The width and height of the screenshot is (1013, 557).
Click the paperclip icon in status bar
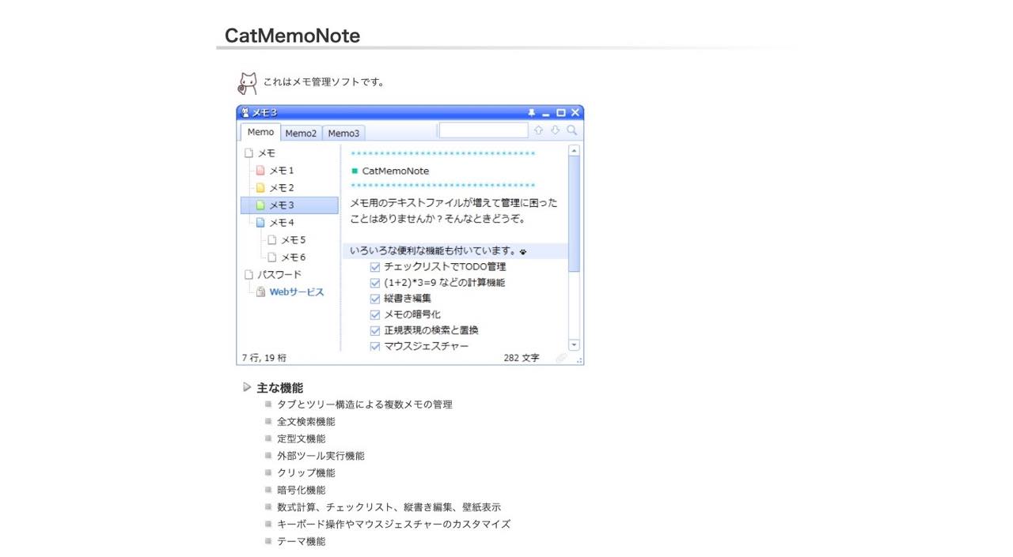[x=561, y=358]
